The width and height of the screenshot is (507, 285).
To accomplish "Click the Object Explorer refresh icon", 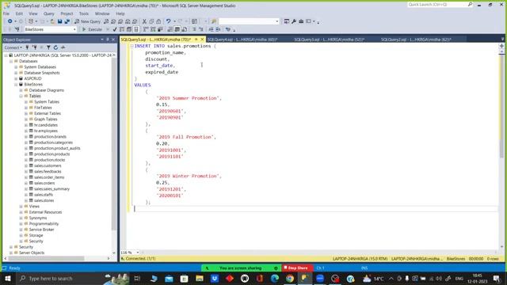I will [x=55, y=47].
